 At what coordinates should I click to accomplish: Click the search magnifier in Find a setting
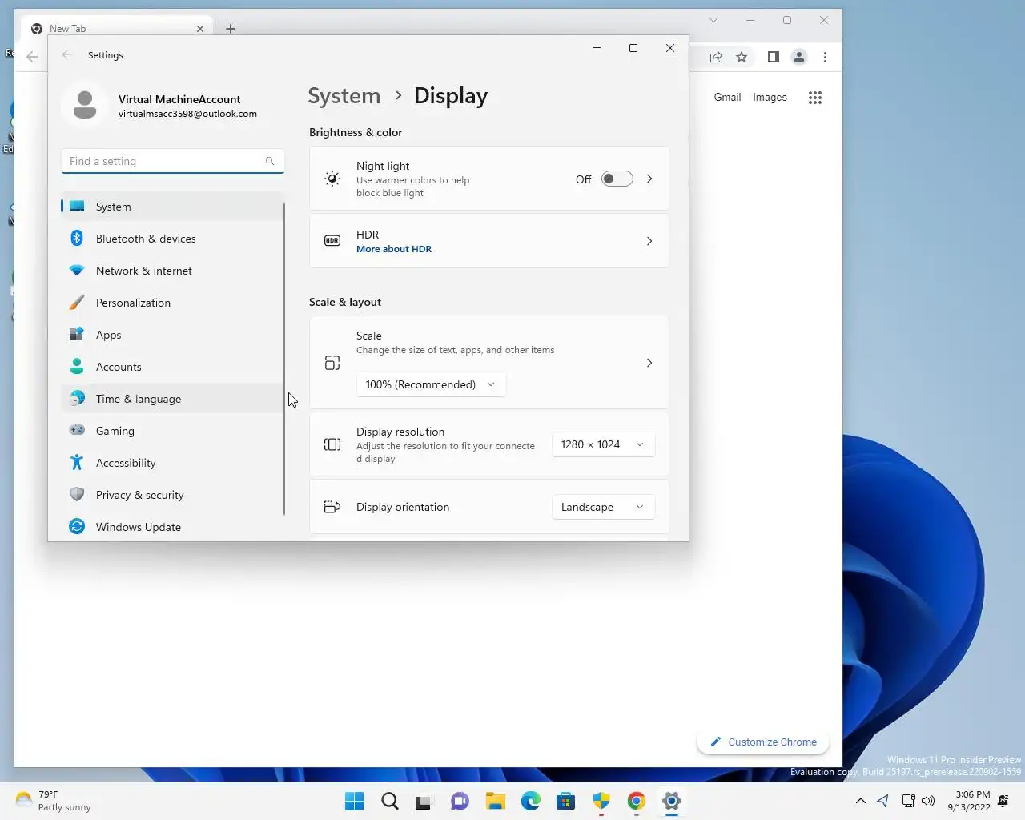coord(270,161)
